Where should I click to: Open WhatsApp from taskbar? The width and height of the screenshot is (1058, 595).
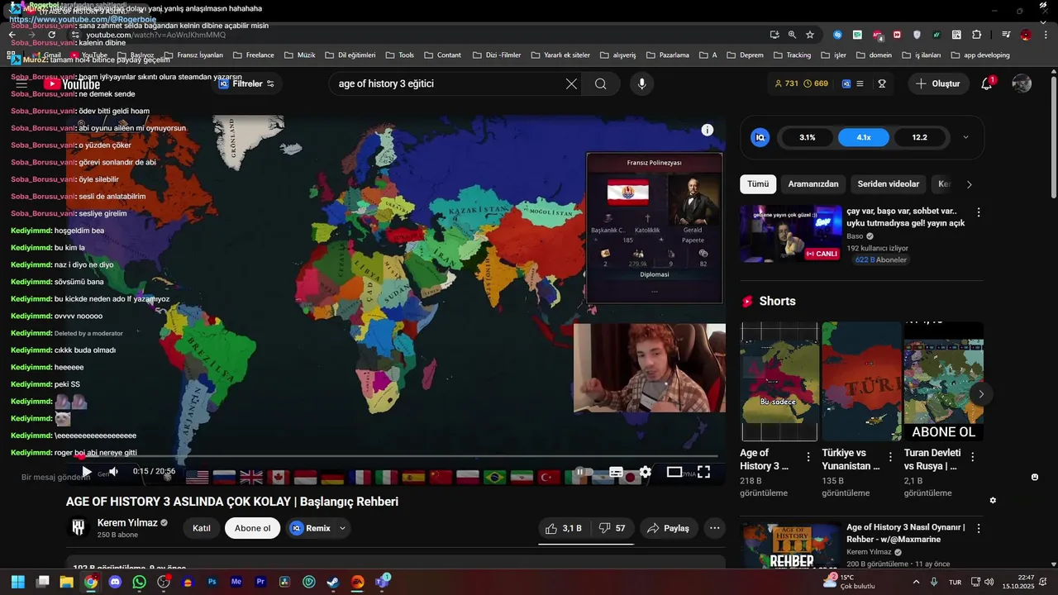(139, 582)
